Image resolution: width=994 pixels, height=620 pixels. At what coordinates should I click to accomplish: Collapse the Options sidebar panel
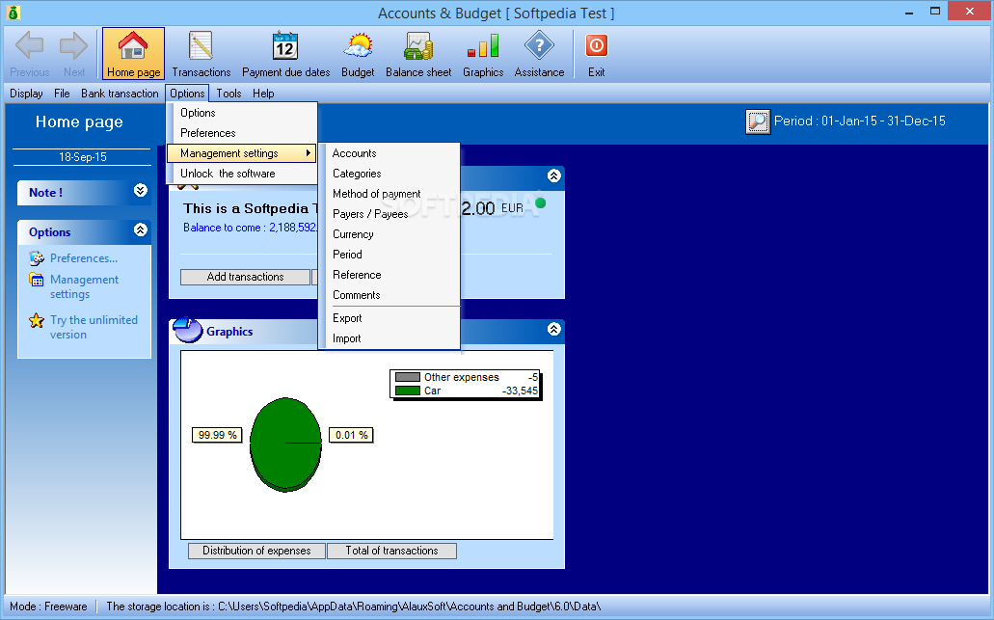[141, 230]
